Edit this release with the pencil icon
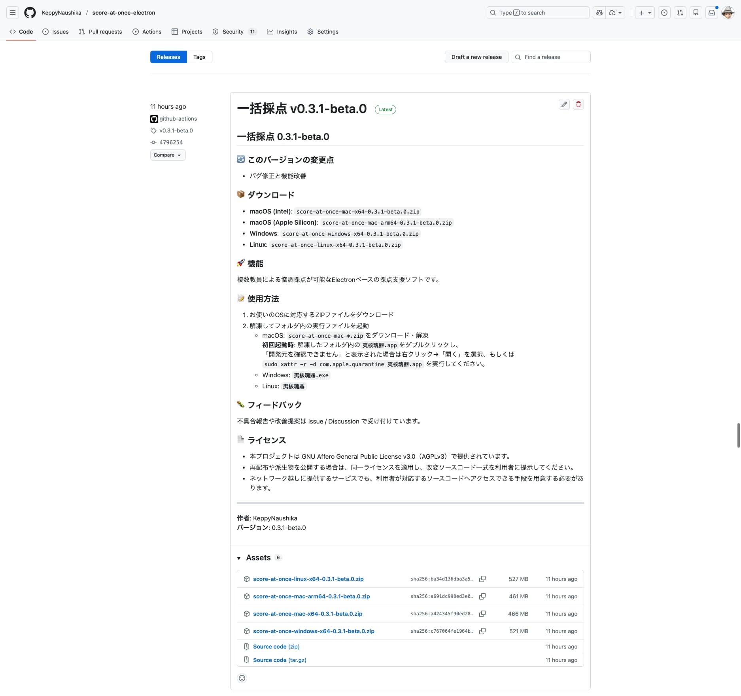 (564, 104)
